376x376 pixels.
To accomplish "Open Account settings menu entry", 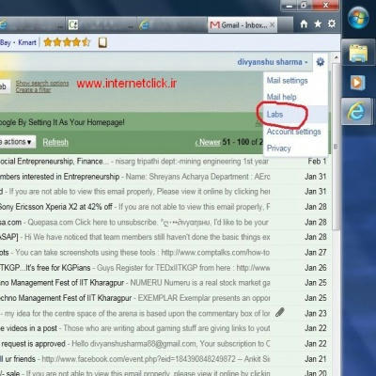I will coord(293,132).
